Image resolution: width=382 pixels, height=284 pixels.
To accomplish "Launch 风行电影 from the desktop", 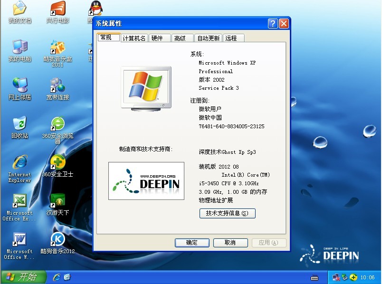I will (x=57, y=9).
